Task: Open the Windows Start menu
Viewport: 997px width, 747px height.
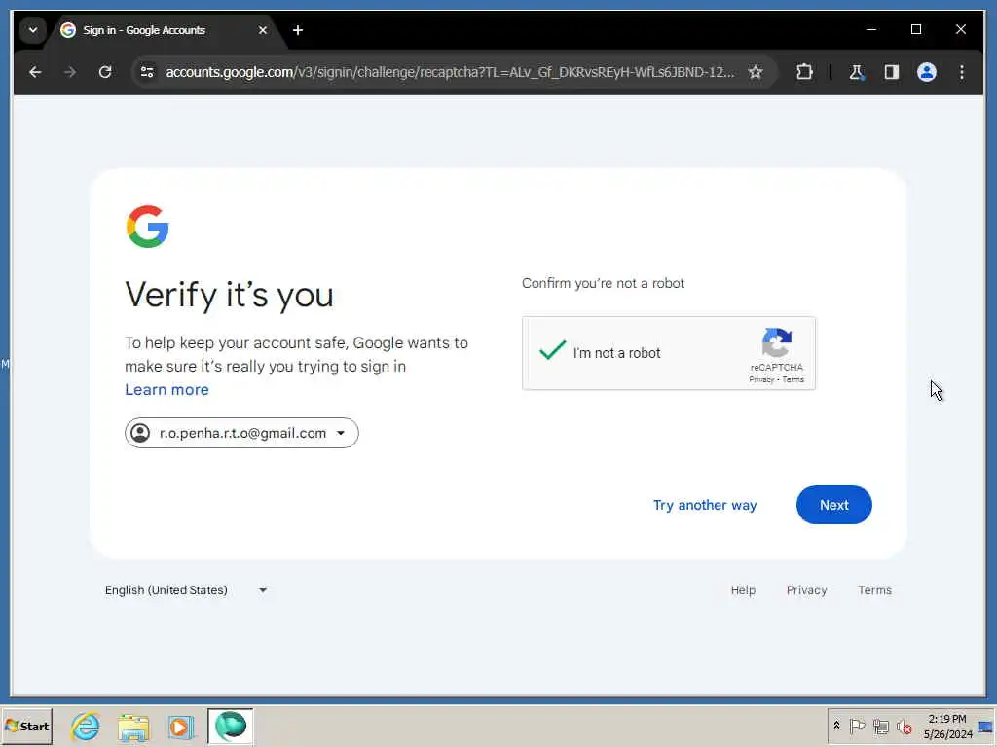Action: click(26, 726)
